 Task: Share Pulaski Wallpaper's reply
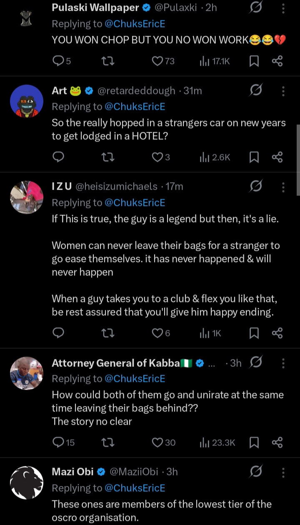(x=277, y=62)
